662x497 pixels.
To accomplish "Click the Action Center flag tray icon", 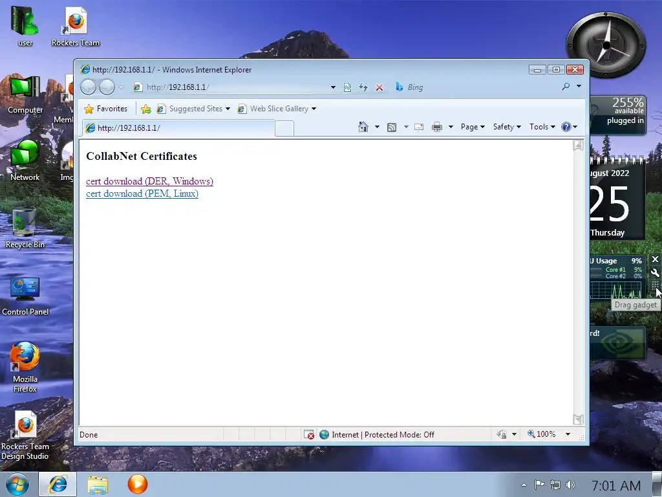I will 539,485.
